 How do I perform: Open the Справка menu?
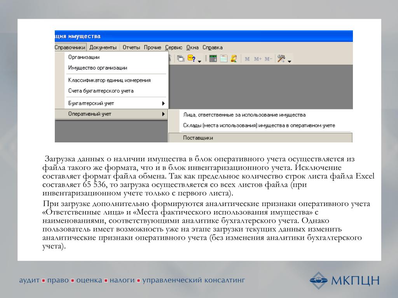pos(213,47)
